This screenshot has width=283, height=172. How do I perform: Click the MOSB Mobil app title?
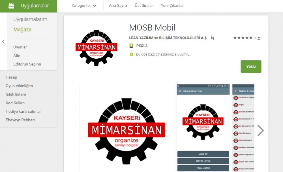pyautogui.click(x=152, y=28)
